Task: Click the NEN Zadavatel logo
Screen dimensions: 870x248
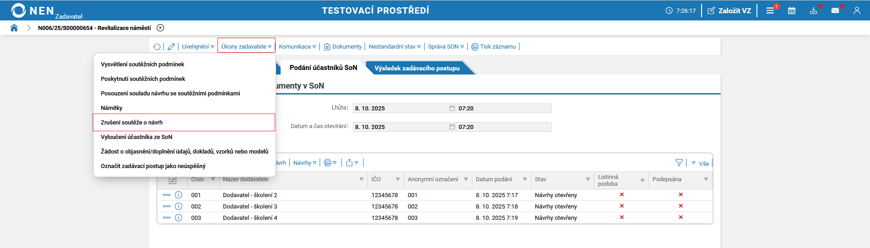Action: pyautogui.click(x=46, y=11)
